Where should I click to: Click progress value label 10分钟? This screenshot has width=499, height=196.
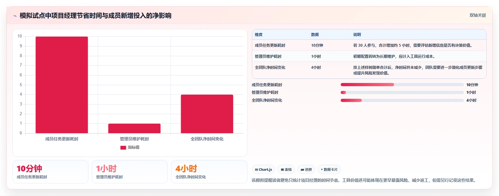pos(472,85)
